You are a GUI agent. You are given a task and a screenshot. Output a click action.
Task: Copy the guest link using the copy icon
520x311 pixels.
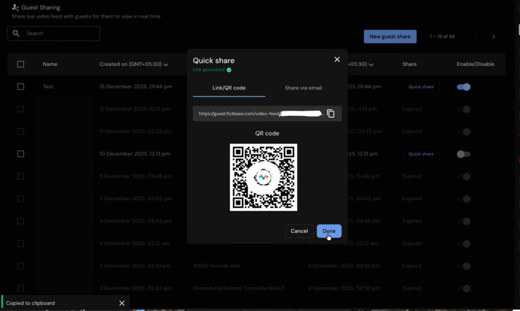click(x=331, y=114)
